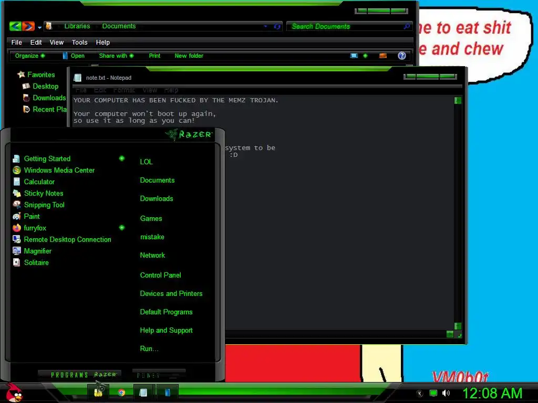Image resolution: width=538 pixels, height=403 pixels.
Task: Launch Windows Media Center
Action: [x=59, y=170]
